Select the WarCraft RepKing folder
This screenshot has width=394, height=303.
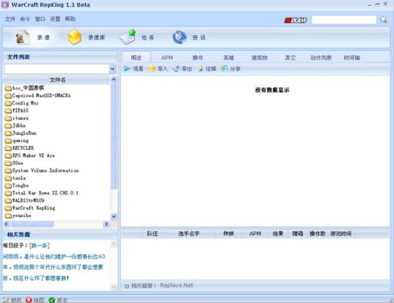[x=30, y=208]
